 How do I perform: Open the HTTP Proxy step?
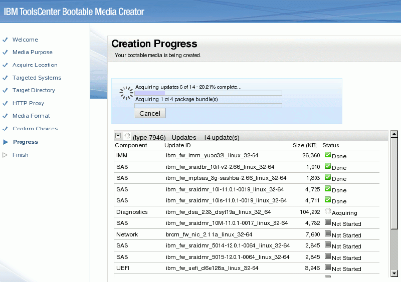pyautogui.click(x=28, y=103)
